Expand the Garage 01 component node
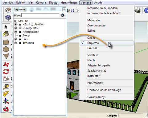 pyautogui.click(x=15, y=28)
